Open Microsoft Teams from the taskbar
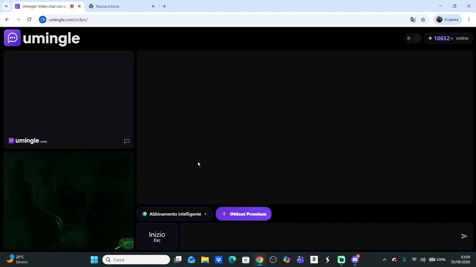This screenshot has width=476, height=267. pyautogui.click(x=300, y=260)
